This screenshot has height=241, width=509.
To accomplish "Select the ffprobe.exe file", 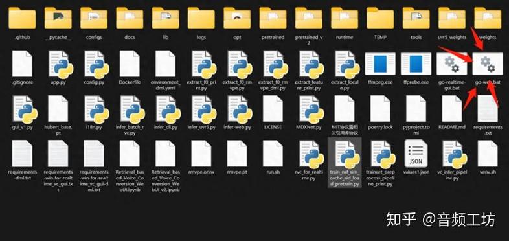I will (x=416, y=64).
